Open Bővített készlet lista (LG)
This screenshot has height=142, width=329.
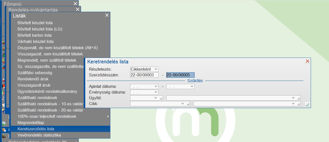tap(60, 29)
